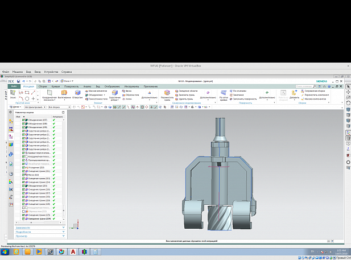Click the Переместить грань icon
The height and width of the screenshot is (260, 351).
coord(167,93)
